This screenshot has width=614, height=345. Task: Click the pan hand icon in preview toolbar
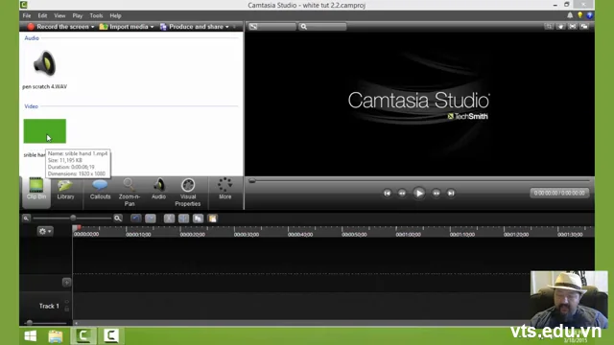tap(560, 27)
